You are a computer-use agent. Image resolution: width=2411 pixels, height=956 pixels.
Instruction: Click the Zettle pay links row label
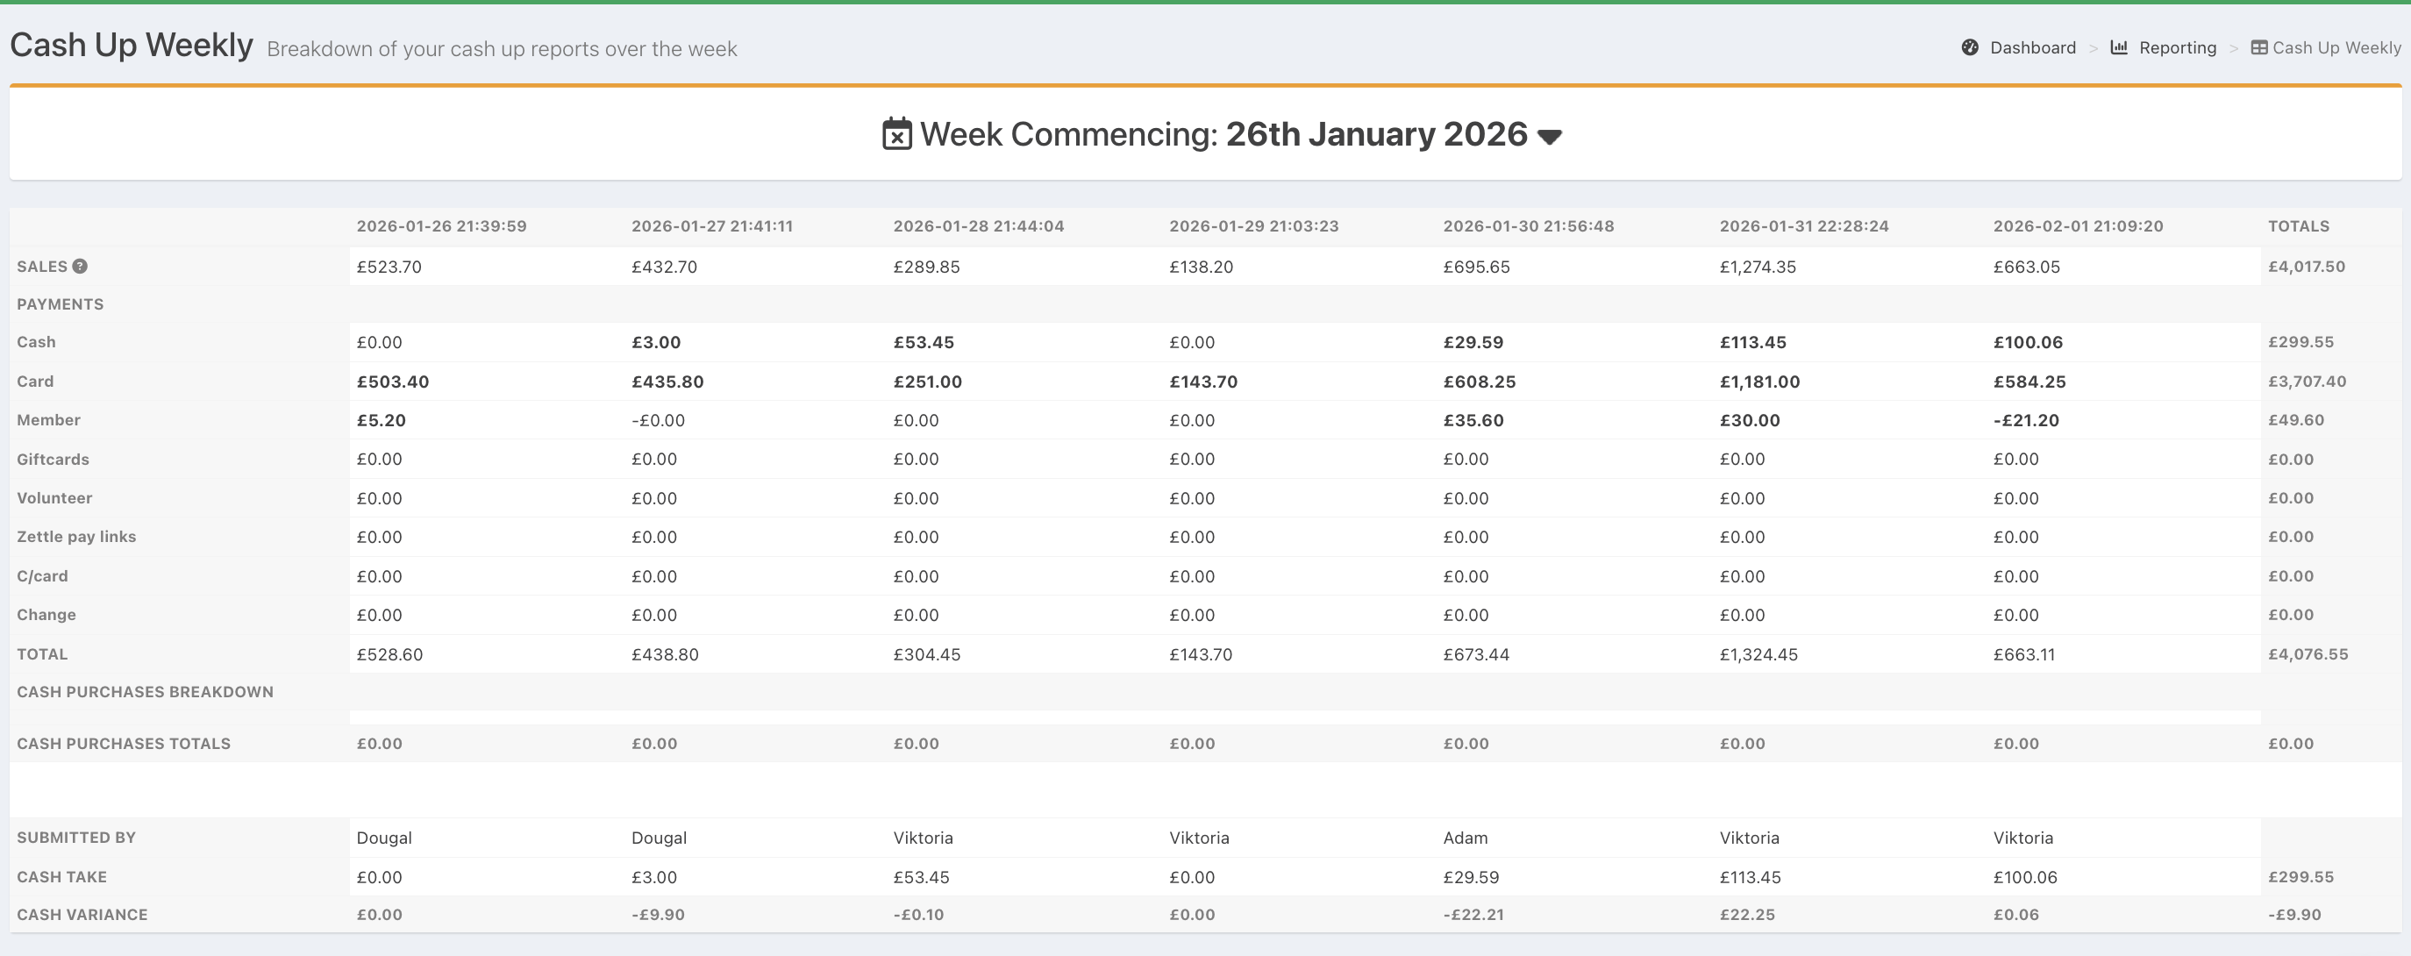(x=77, y=537)
